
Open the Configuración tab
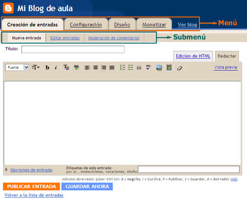pyautogui.click(x=86, y=25)
